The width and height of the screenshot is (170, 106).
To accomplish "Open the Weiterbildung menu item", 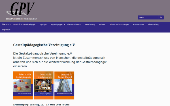I will (90, 24).
